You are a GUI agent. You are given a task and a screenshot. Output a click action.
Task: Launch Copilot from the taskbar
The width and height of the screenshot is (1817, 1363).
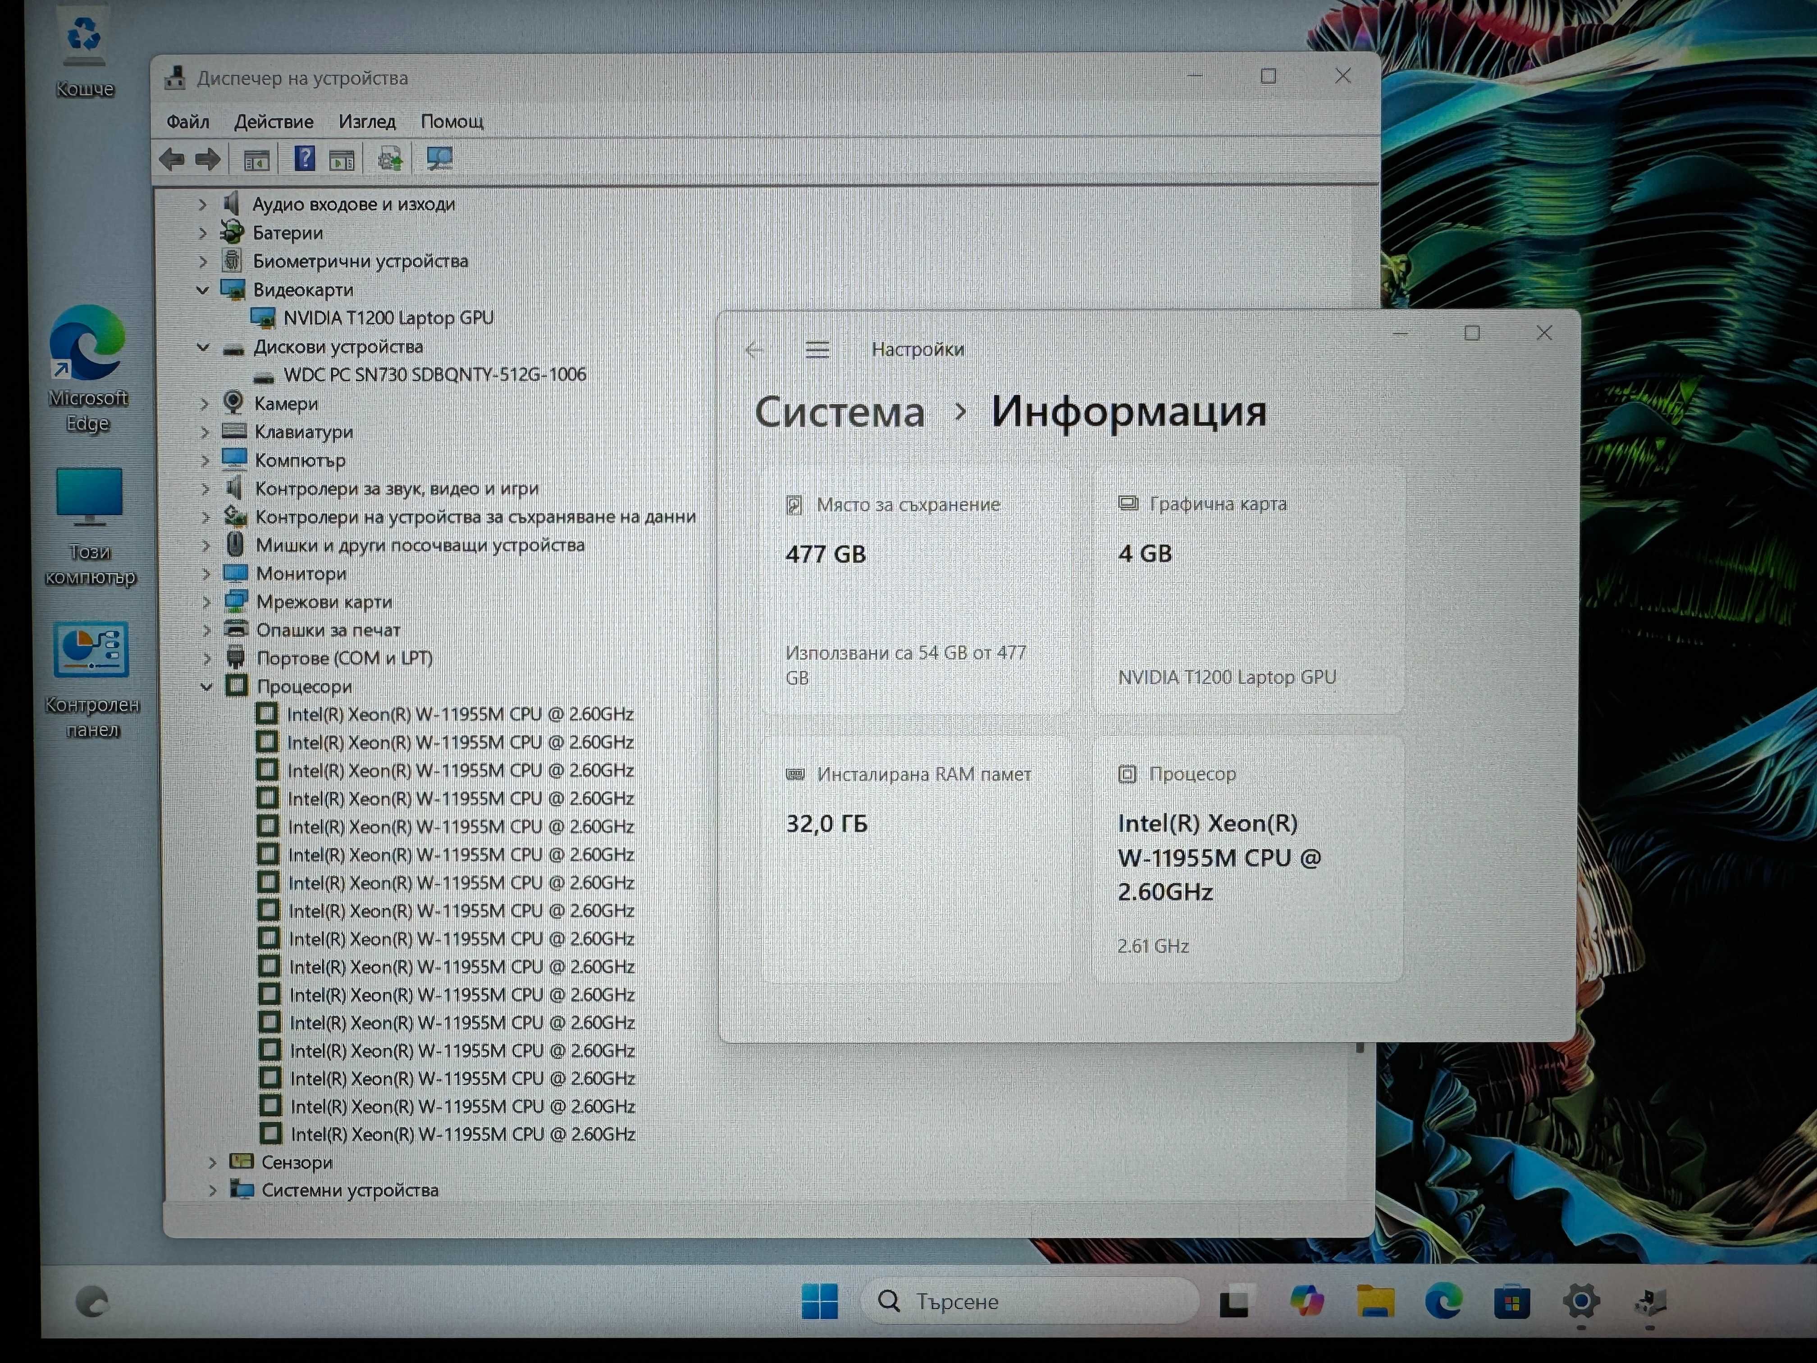pyautogui.click(x=1306, y=1301)
